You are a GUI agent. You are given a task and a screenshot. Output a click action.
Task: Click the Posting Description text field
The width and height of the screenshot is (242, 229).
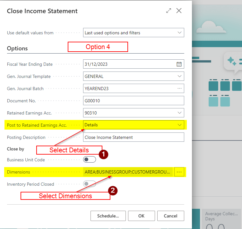coord(133,137)
